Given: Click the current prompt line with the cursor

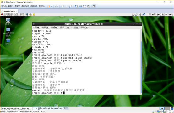Looking at the screenshot, I should [x=48, y=93].
